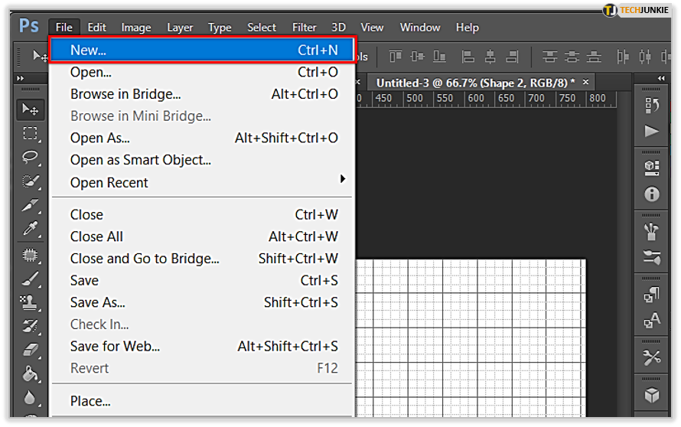Choose Save for Web... entry
Image resolution: width=681 pixels, height=427 pixels.
203,346
